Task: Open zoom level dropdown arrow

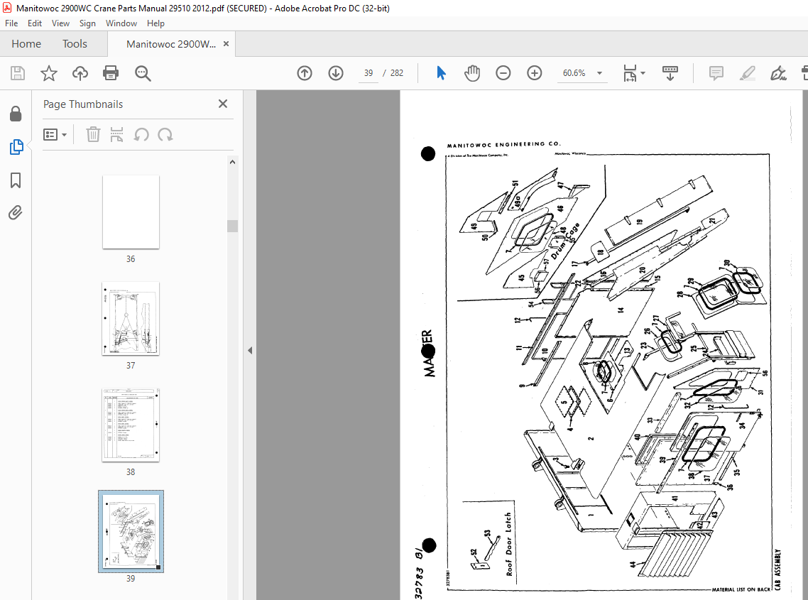Action: click(x=599, y=73)
